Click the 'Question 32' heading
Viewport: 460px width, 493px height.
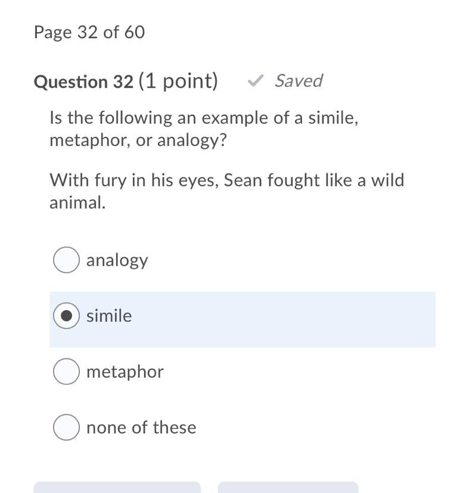pyautogui.click(x=83, y=82)
